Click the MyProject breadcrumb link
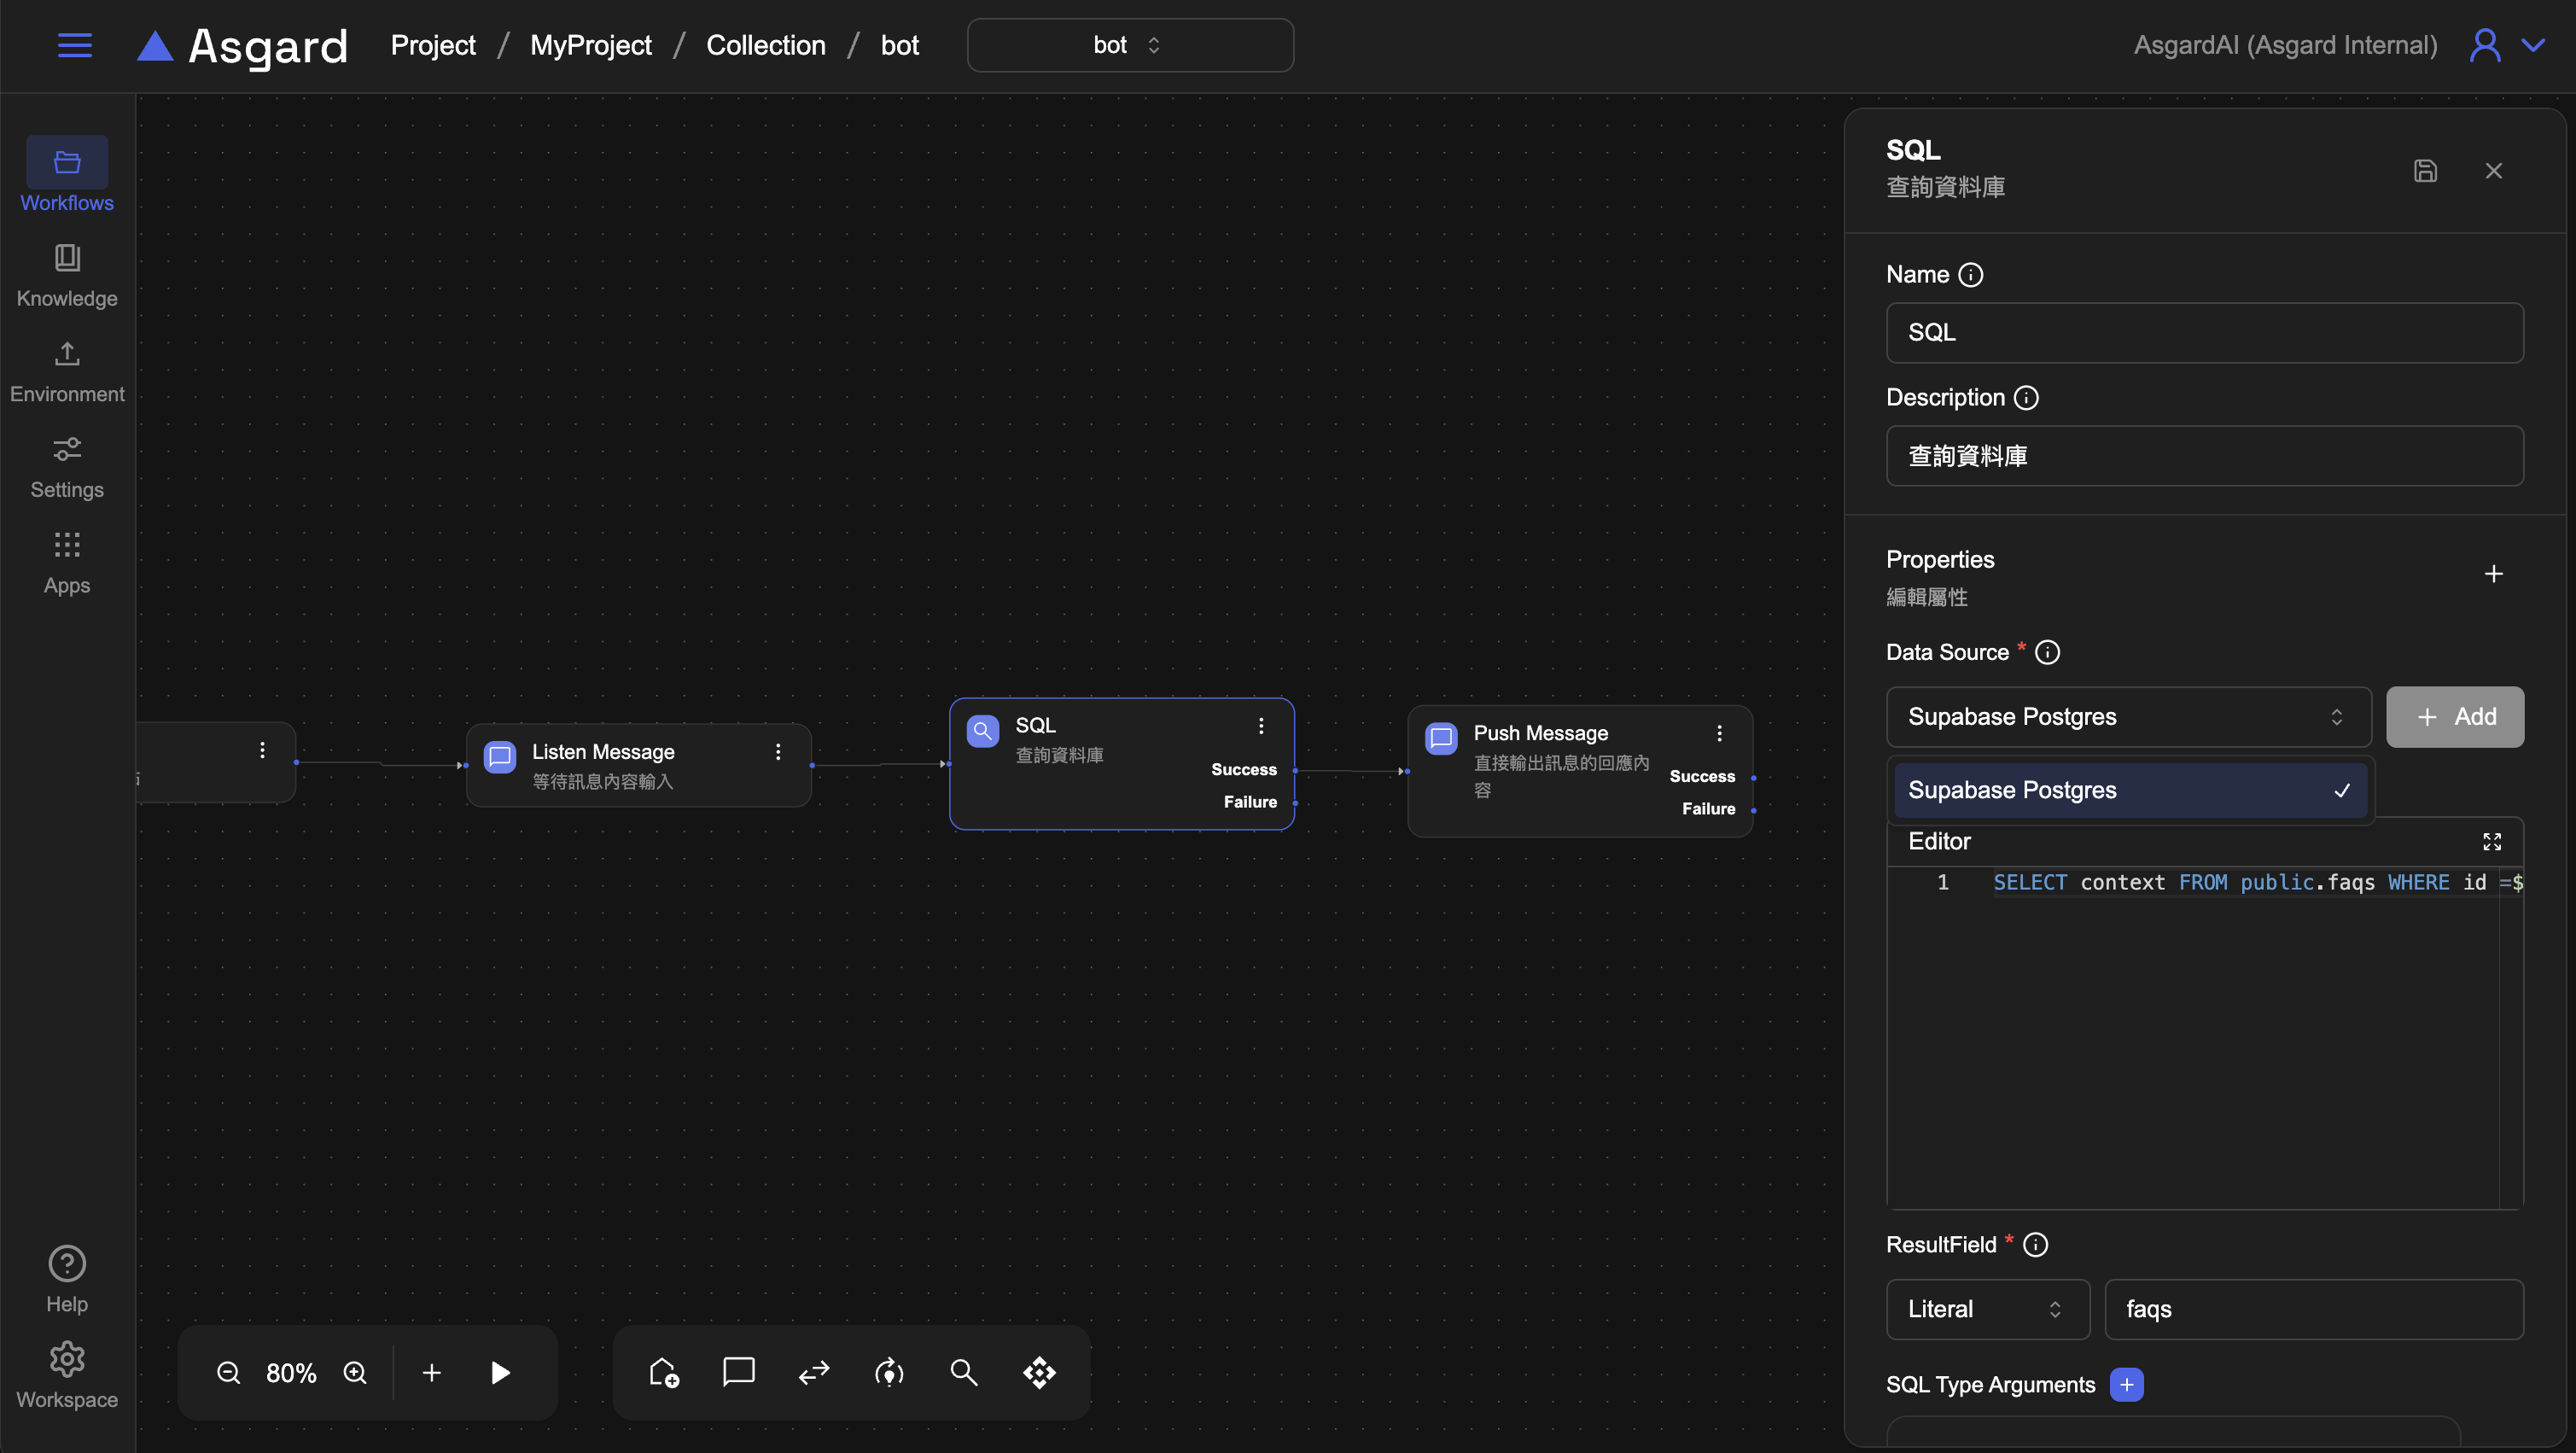 (590, 45)
